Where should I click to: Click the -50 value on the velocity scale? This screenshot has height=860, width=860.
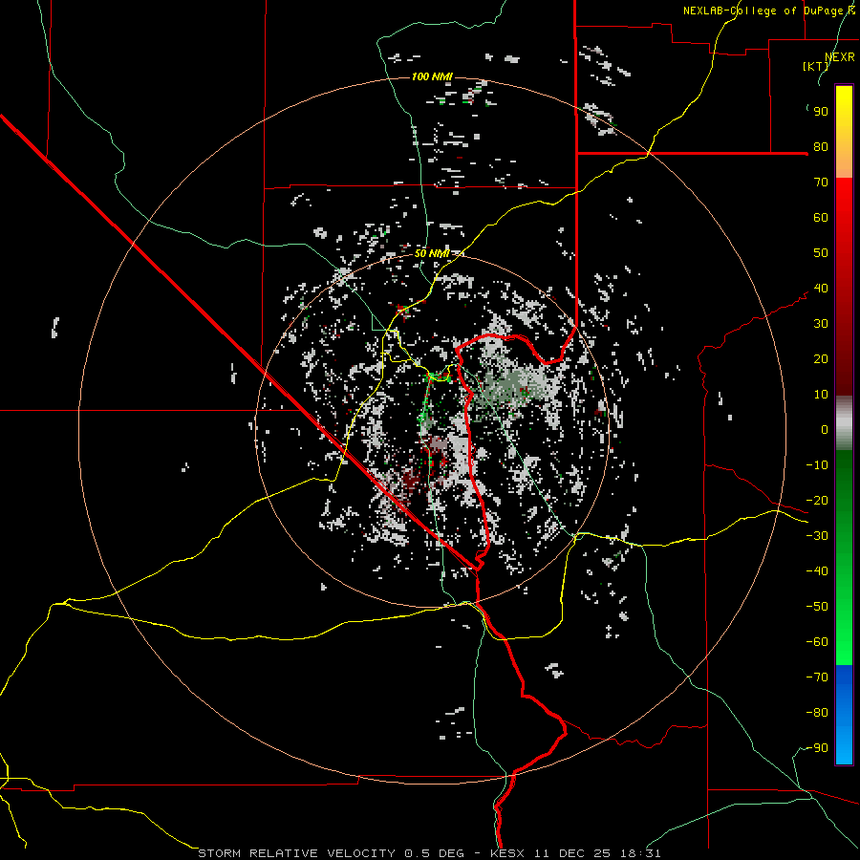coord(817,607)
